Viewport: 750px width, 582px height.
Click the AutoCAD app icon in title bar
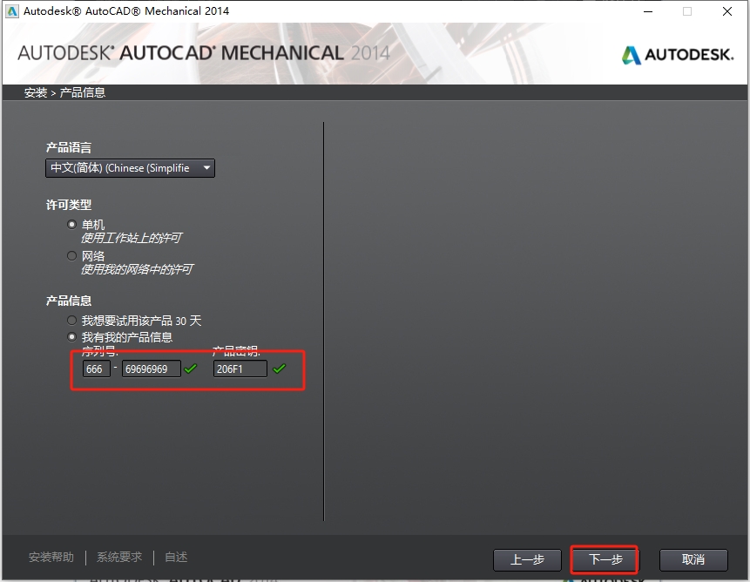11,11
